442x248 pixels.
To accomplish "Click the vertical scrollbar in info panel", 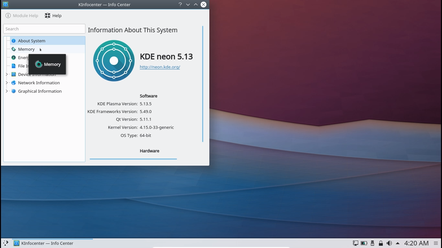I will pos(203,84).
